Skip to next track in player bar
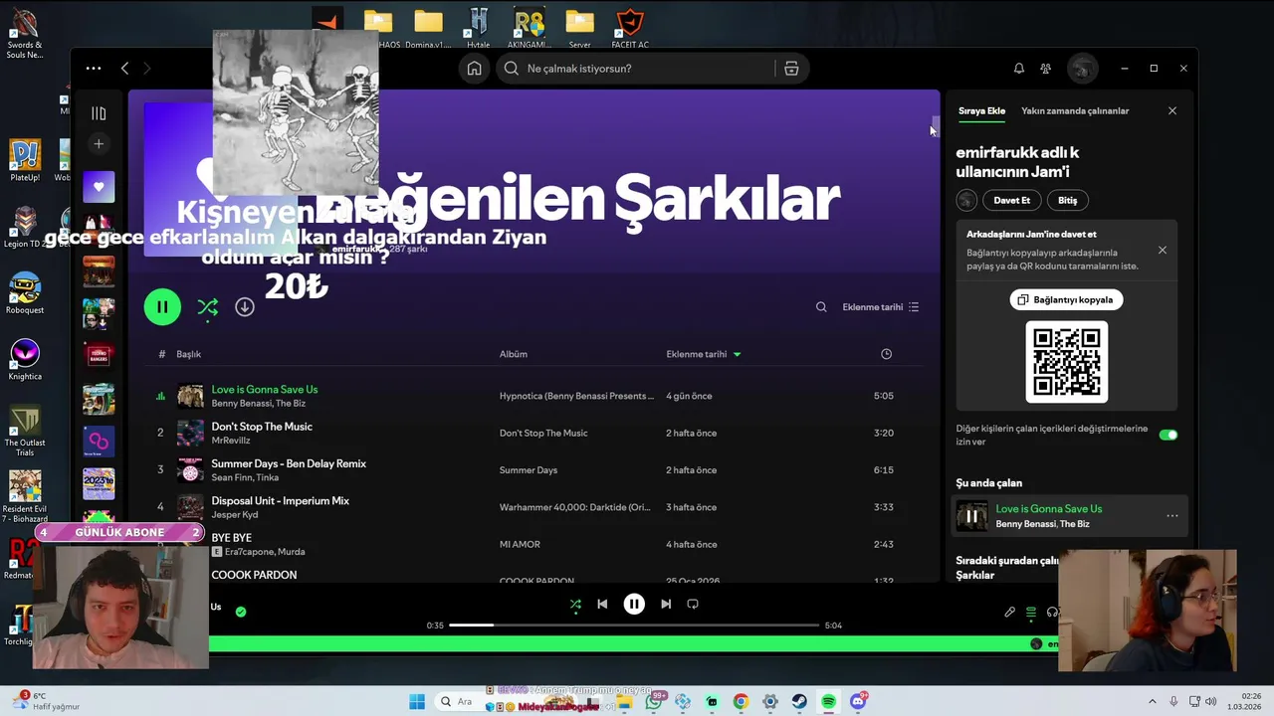 coord(666,604)
